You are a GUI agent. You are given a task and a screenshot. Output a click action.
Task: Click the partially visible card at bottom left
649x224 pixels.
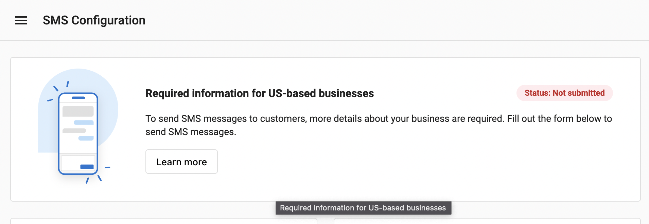164,221
